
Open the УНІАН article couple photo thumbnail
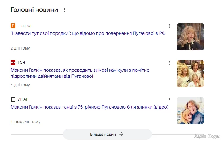pos(190,111)
